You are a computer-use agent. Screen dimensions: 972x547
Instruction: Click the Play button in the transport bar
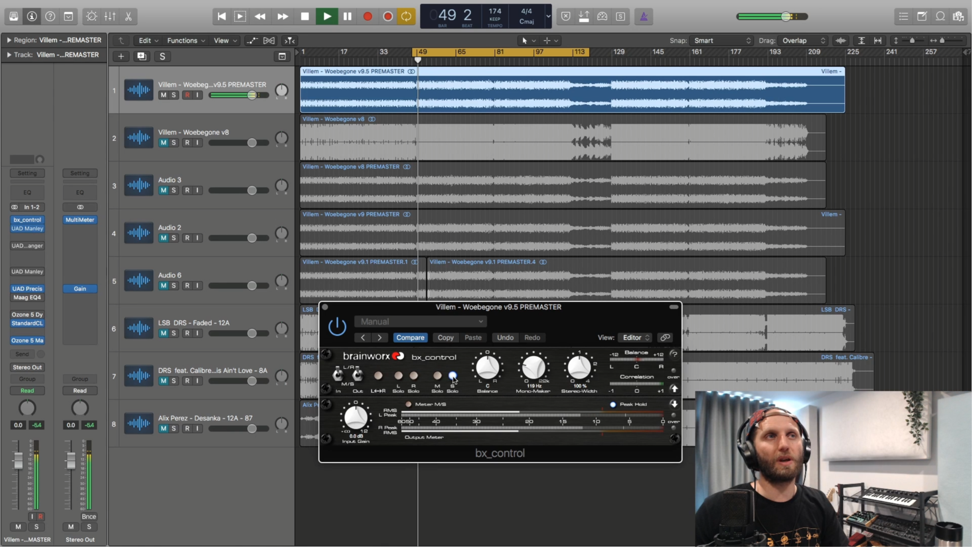327,16
